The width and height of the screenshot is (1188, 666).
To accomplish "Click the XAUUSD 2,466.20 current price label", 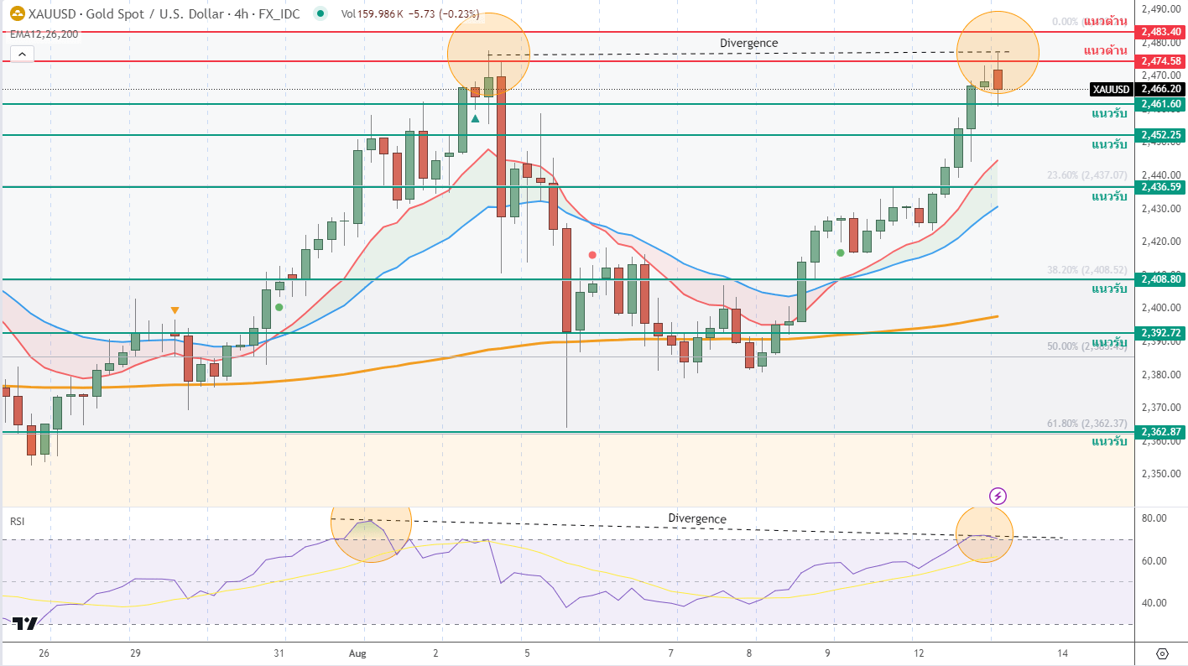I will [1138, 89].
